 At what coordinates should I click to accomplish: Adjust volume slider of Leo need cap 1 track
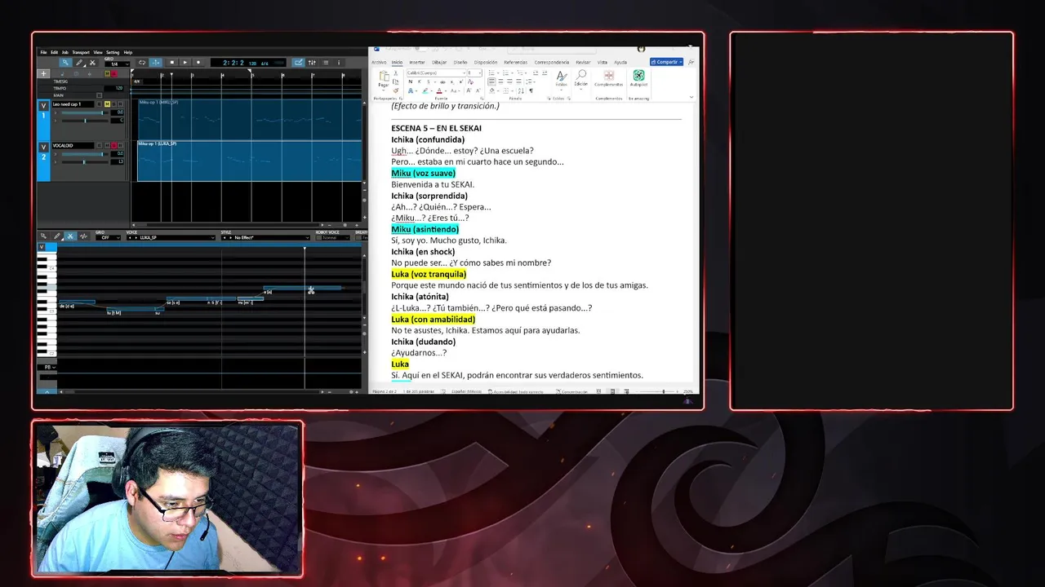point(85,113)
